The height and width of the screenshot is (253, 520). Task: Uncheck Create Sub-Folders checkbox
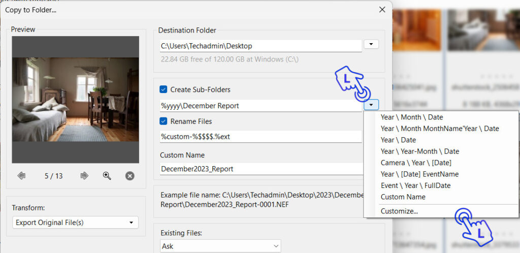(x=164, y=89)
